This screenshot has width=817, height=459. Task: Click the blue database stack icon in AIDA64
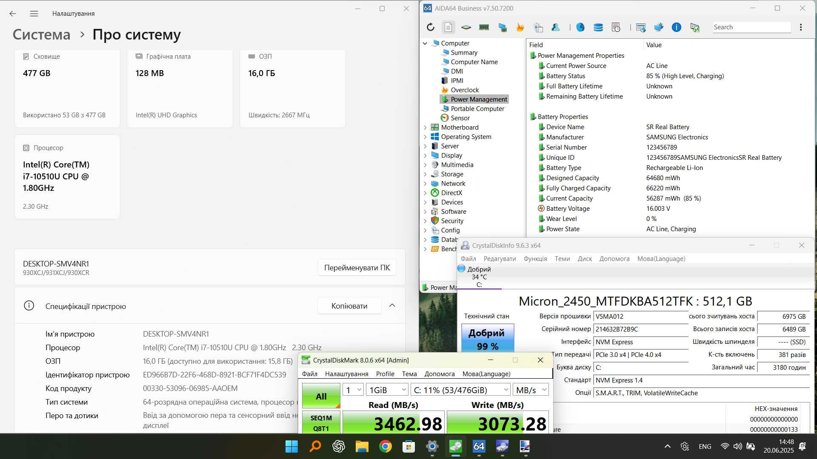coord(598,27)
